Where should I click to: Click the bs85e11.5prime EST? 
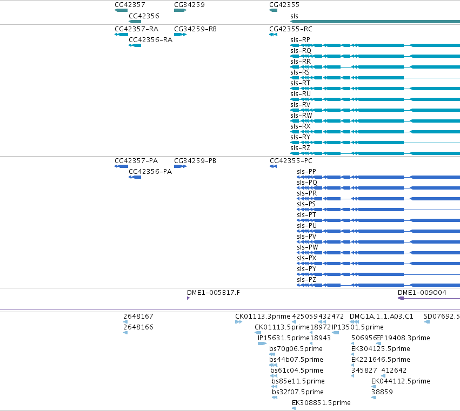click(x=274, y=387)
